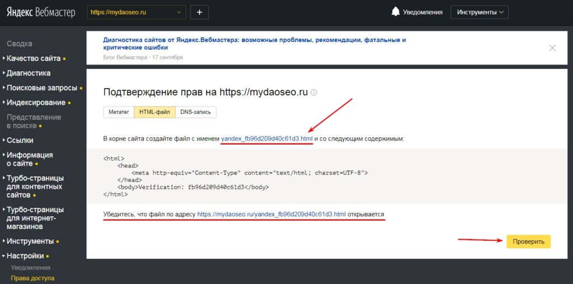Screen dimensions: 573x284
Task: Expand Турбо-страницы для контентных сайтов
Action: click(35, 187)
